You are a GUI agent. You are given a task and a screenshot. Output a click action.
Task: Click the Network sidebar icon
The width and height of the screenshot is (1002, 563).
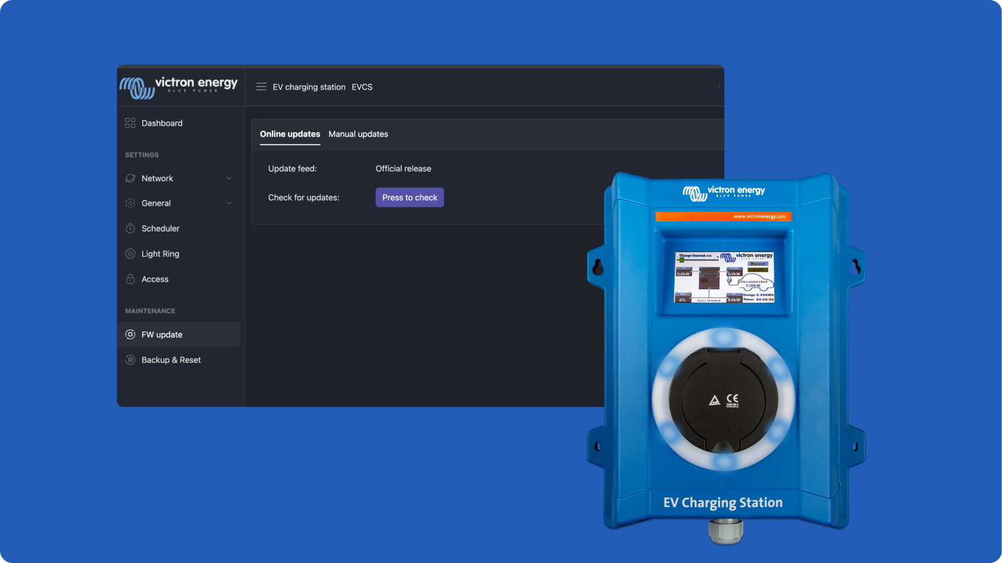tap(130, 179)
